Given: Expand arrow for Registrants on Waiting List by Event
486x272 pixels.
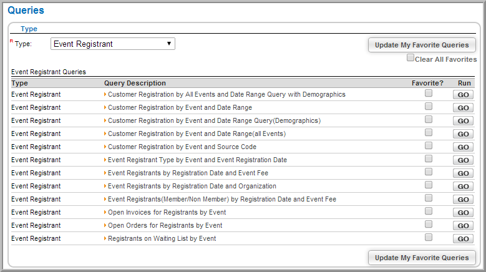Looking at the screenshot, I should (x=105, y=238).
